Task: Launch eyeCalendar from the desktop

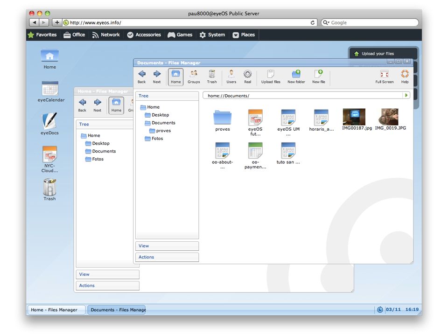Action: click(x=51, y=92)
